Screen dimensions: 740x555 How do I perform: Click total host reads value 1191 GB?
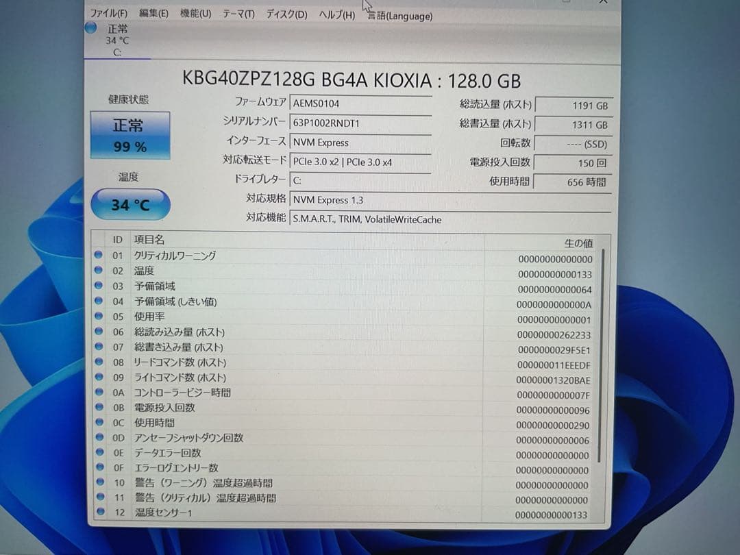click(x=574, y=106)
